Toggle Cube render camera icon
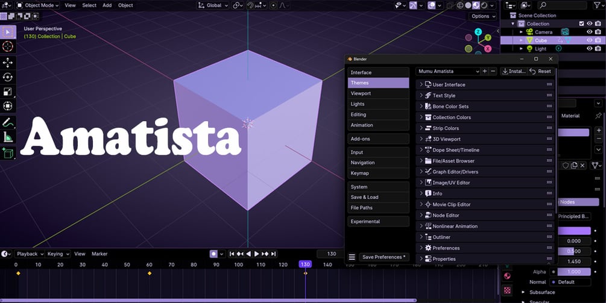 tap(598, 40)
